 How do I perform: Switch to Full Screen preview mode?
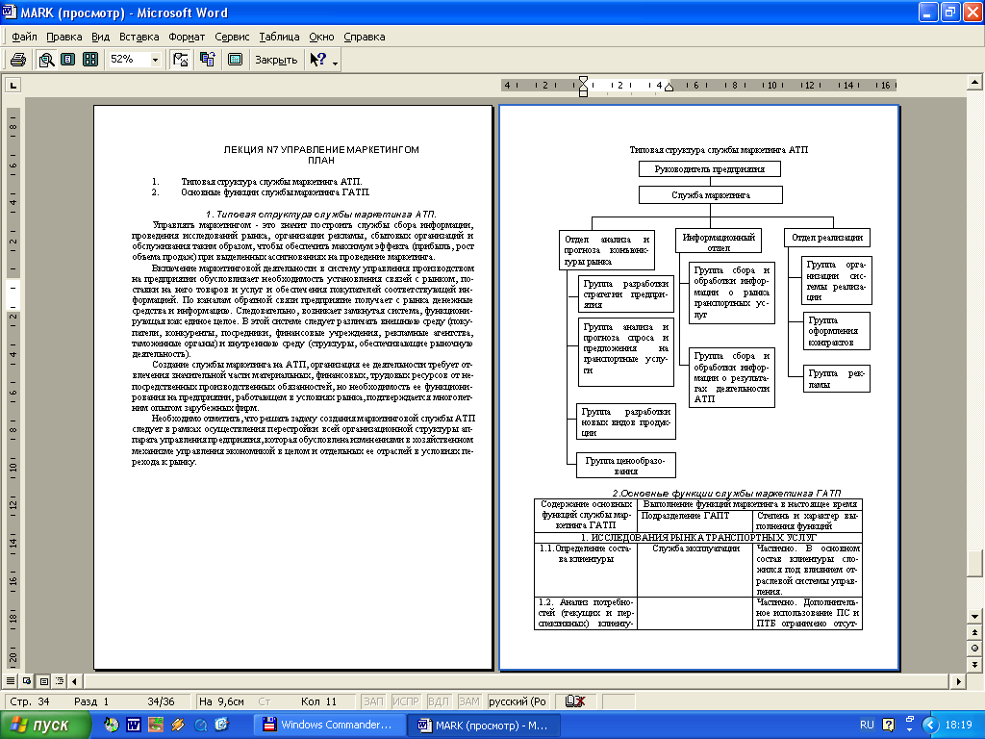(x=235, y=60)
